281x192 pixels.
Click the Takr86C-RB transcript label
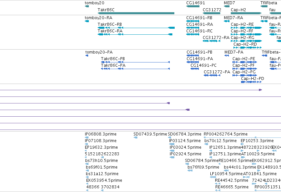coord(110,24)
